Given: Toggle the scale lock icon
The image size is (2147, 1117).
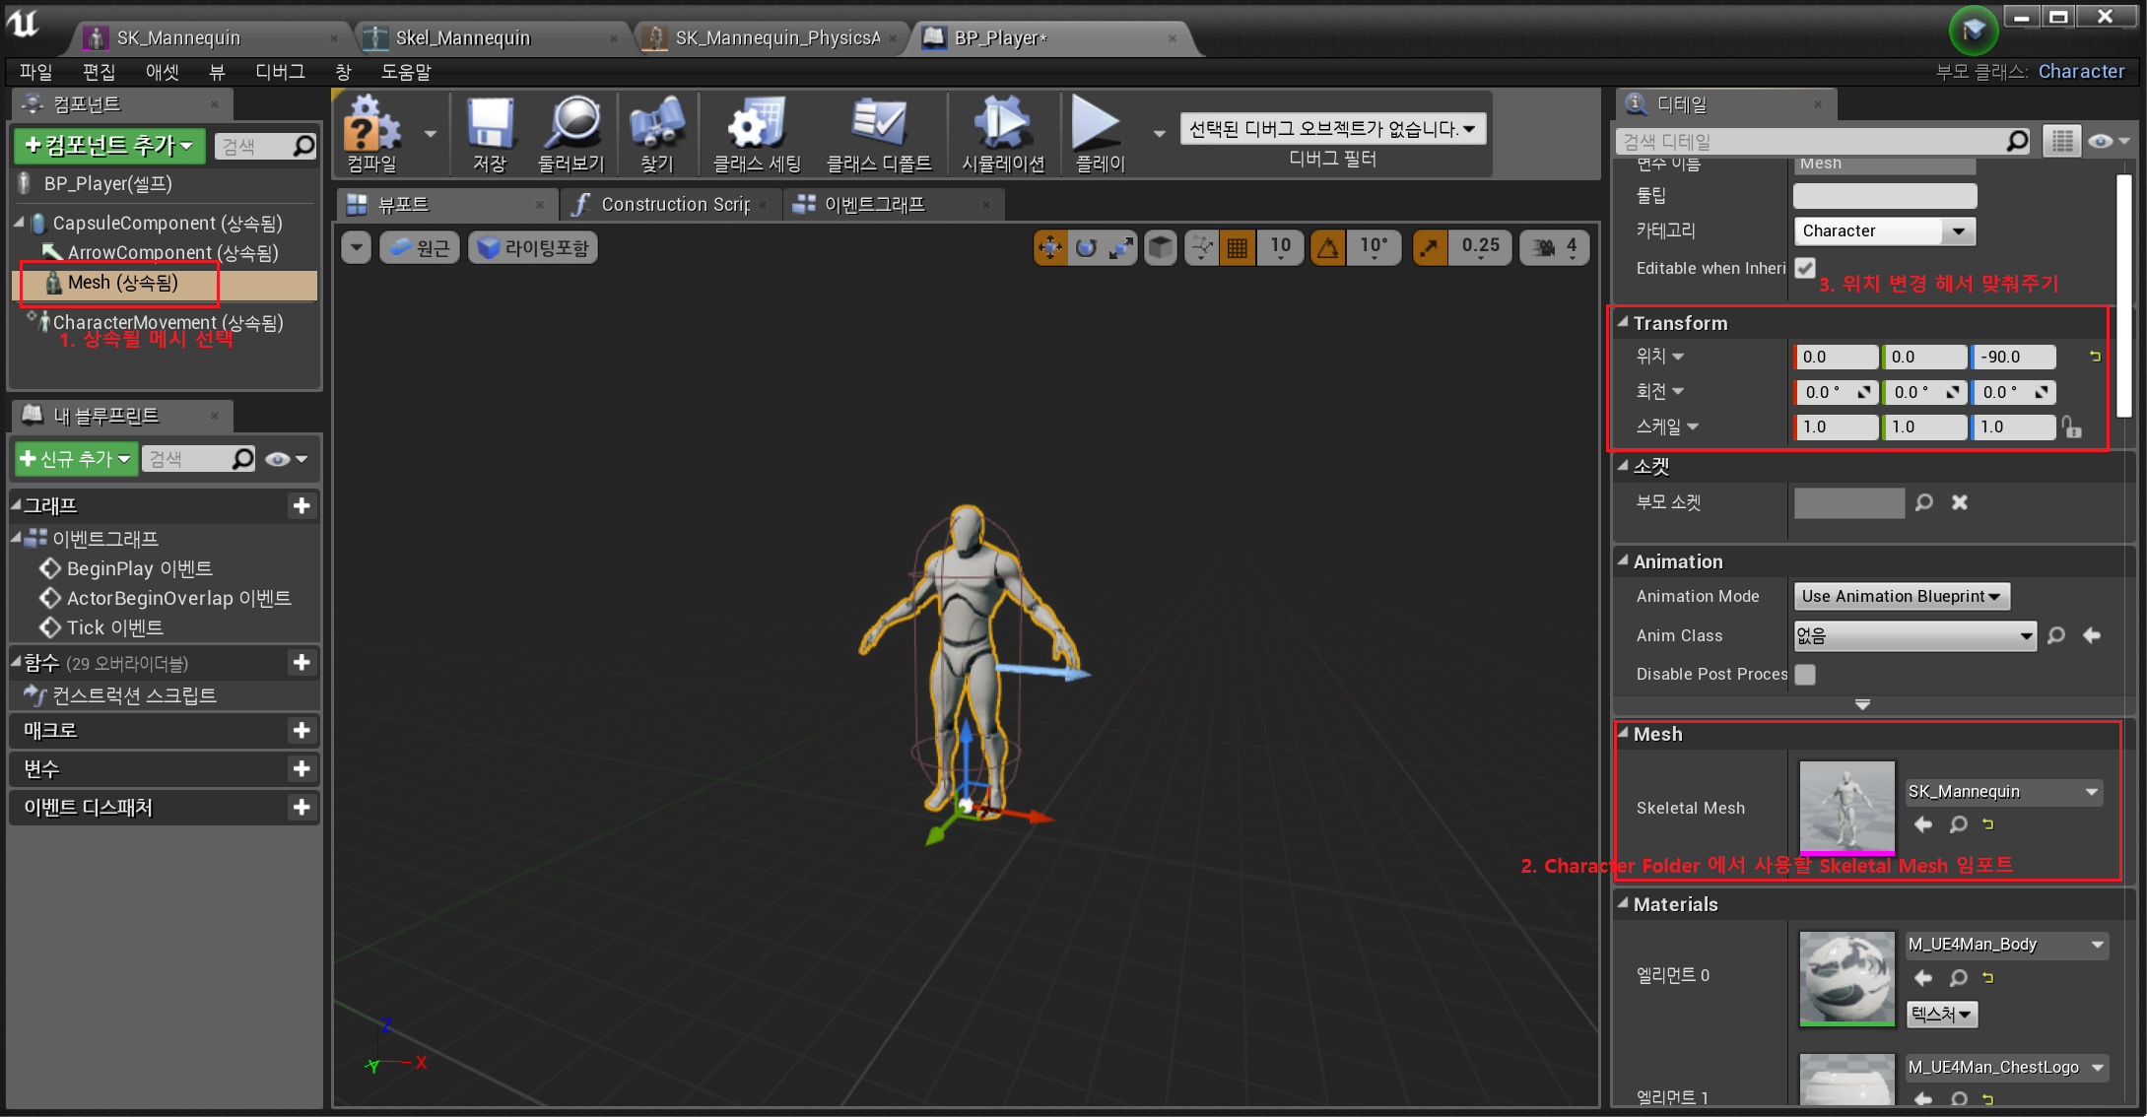Looking at the screenshot, I should coord(2072,427).
